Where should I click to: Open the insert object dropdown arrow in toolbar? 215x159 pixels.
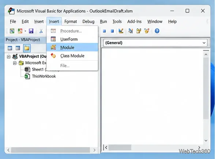25,31
